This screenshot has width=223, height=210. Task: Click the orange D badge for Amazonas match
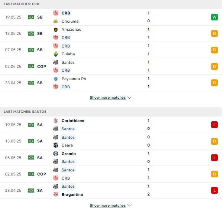(x=214, y=33)
